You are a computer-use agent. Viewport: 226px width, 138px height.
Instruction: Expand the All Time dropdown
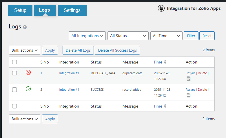[x=166, y=36]
